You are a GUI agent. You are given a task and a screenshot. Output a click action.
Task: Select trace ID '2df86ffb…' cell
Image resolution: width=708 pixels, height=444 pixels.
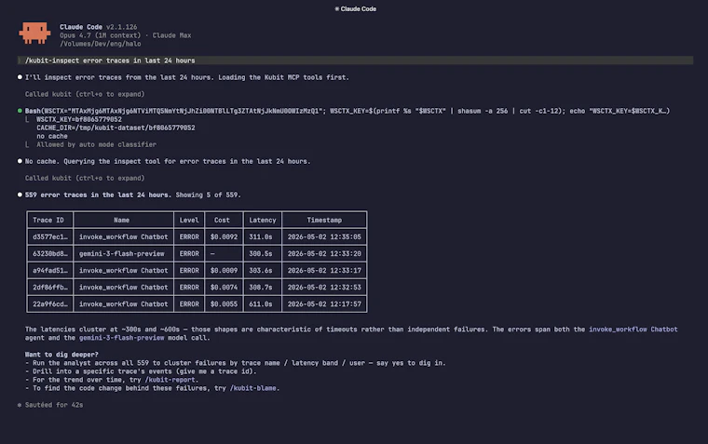(49, 287)
